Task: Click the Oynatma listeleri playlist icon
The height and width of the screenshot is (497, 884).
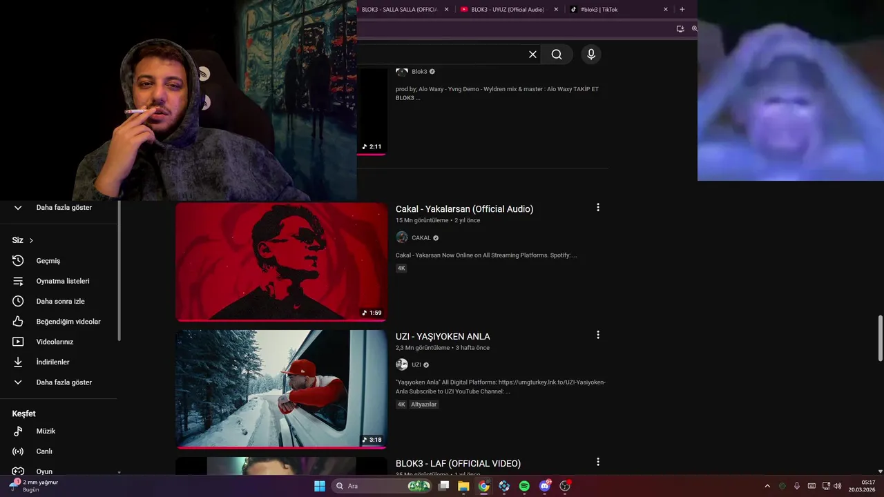Action: point(18,281)
